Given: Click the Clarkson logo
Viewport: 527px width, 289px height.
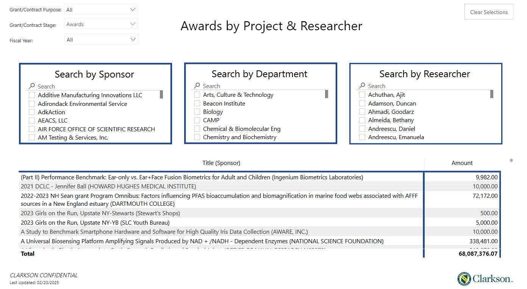Looking at the screenshot, I should tap(485, 279).
